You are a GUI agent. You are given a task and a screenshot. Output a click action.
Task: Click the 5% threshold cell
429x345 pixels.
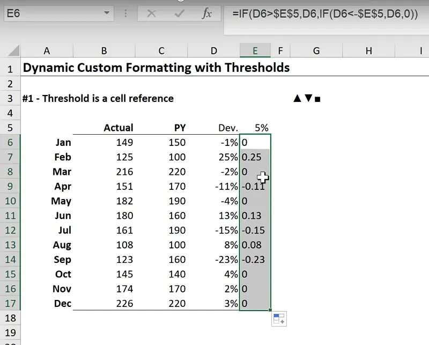click(255, 128)
